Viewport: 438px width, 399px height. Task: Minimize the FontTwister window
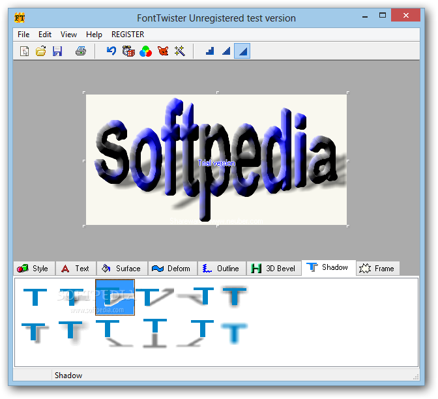tap(365, 16)
